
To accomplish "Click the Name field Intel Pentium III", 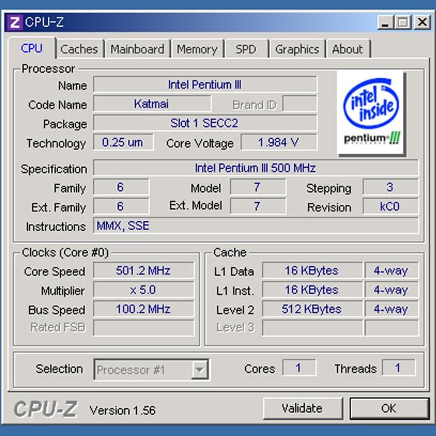I will 205,85.
